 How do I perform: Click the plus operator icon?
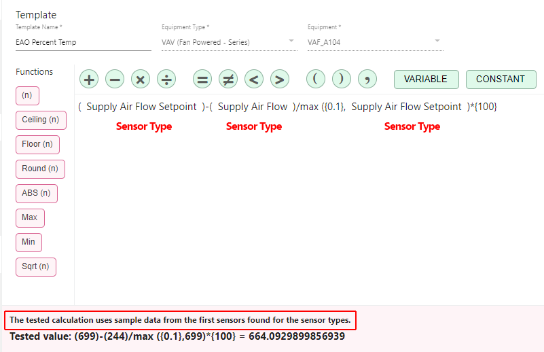point(89,80)
